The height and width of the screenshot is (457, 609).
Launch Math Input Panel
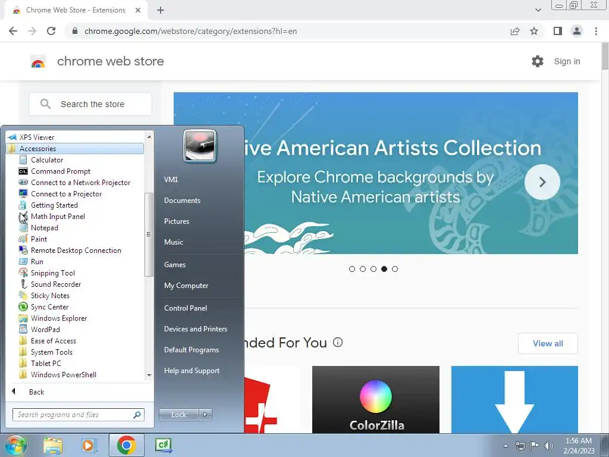(x=58, y=216)
